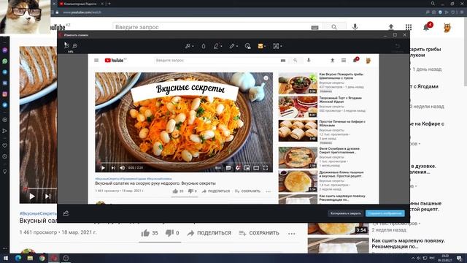
Task: Share snapshot using bottom-left share icon
Action: pyautogui.click(x=66, y=213)
